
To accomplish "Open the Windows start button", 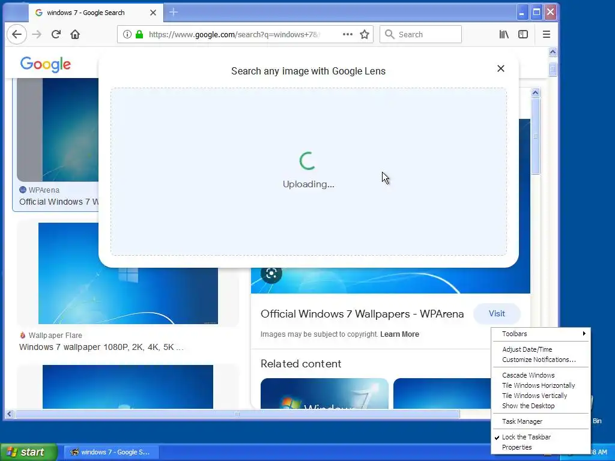I will [x=29, y=452].
